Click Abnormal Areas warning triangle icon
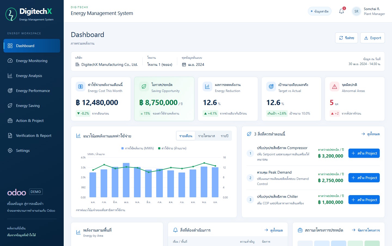Image resolution: width=392 pixels, height=246 pixels. 335,87
